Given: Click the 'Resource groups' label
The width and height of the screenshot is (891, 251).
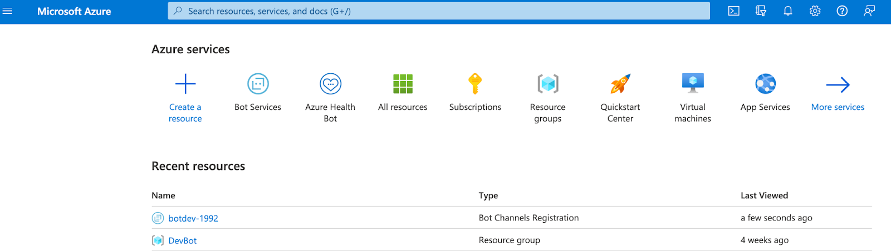Looking at the screenshot, I should (548, 113).
